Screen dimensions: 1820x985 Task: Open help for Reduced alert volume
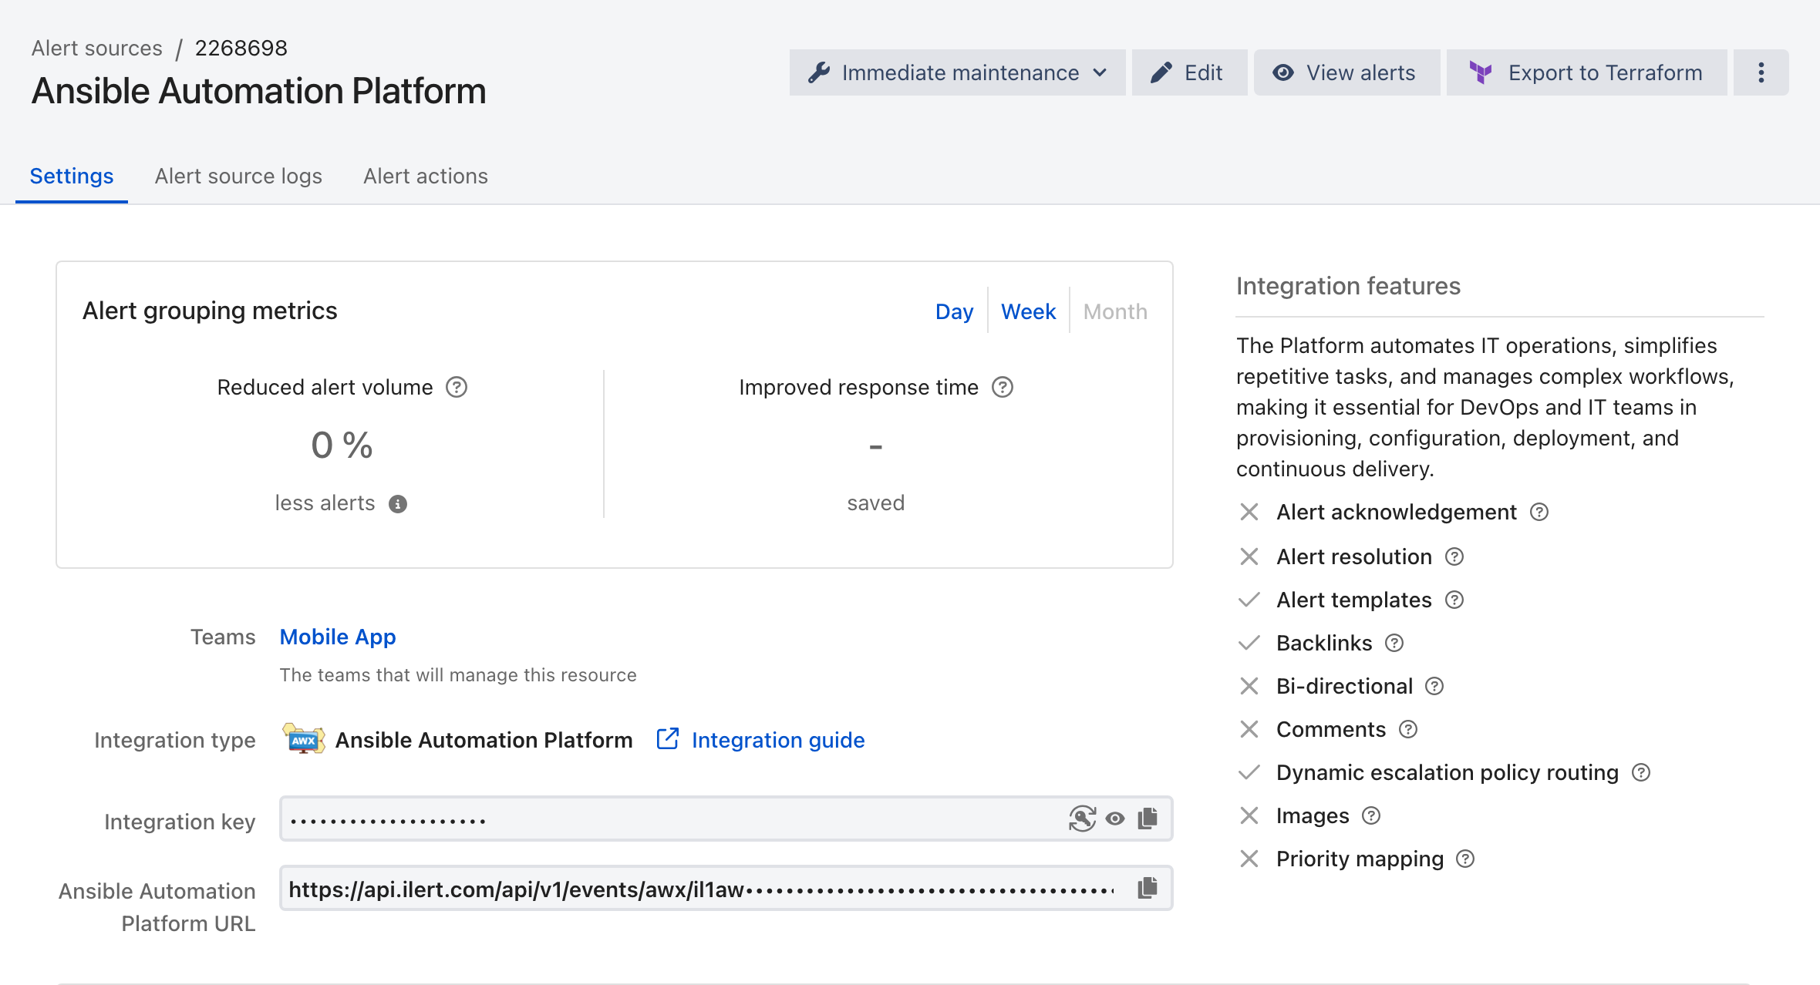457,387
